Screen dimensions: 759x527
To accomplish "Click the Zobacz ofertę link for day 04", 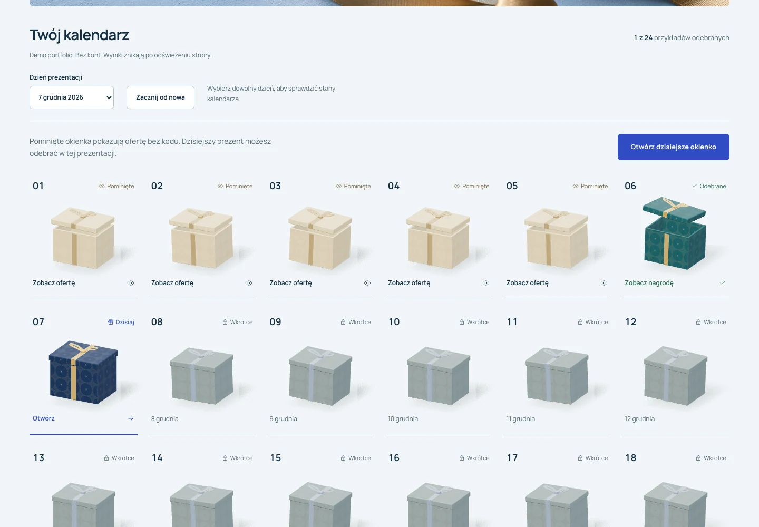I will [409, 283].
